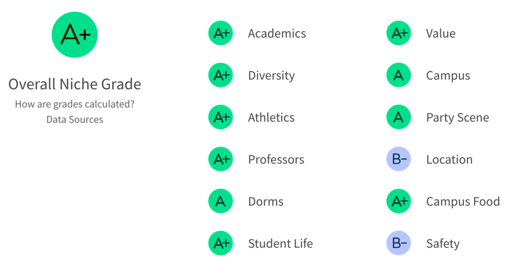Open the Data Sources link
Image resolution: width=521 pixels, height=278 pixels.
point(75,119)
